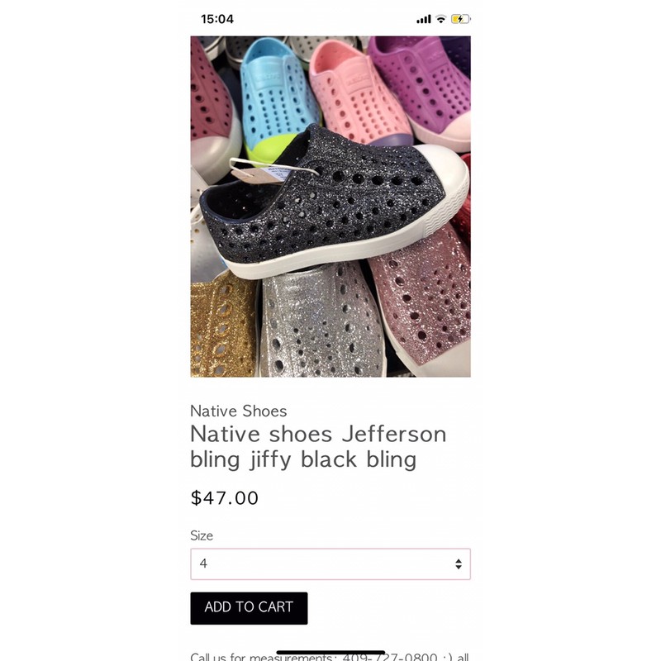661x661 pixels.
Task: Tap the Size label above dropdown
Action: 202,535
